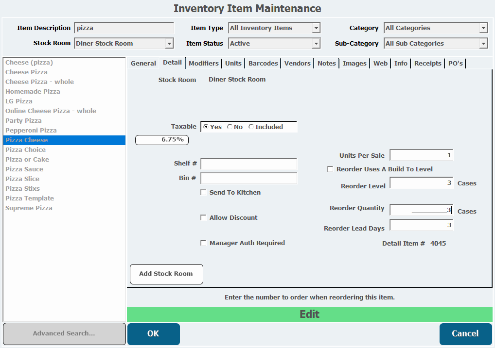Open the Item Status dropdown
Viewport: 495px width, 348px height.
tap(316, 44)
